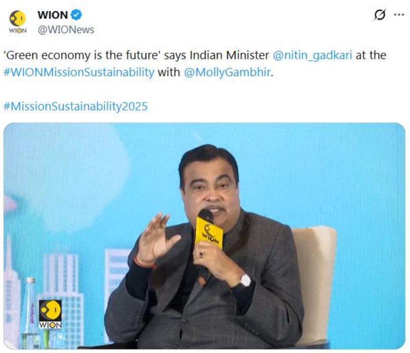Click the yellow WION microphone flag
The height and width of the screenshot is (353, 410).
point(209,233)
